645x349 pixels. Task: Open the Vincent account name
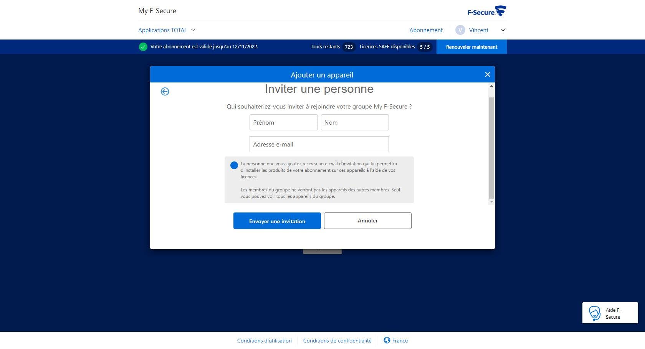coord(479,30)
